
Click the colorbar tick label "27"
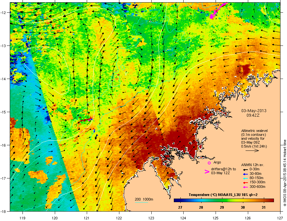(x=180, y=207)
